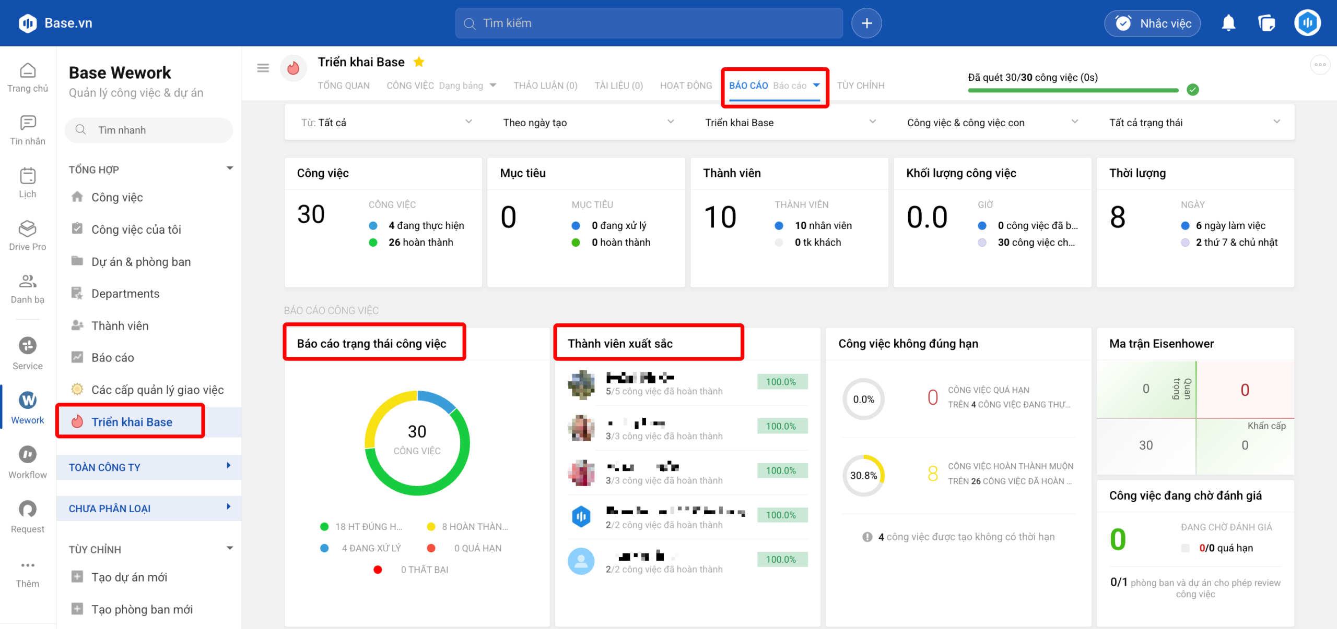Viewport: 1337px width, 629px height.
Task: Toggle the favorite star for Triển khai Base
Action: (x=419, y=62)
